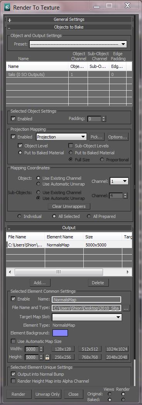The image size is (142, 405).
Task: Enable Use Automatic Map Size checkbox
Action: [x=13, y=341]
